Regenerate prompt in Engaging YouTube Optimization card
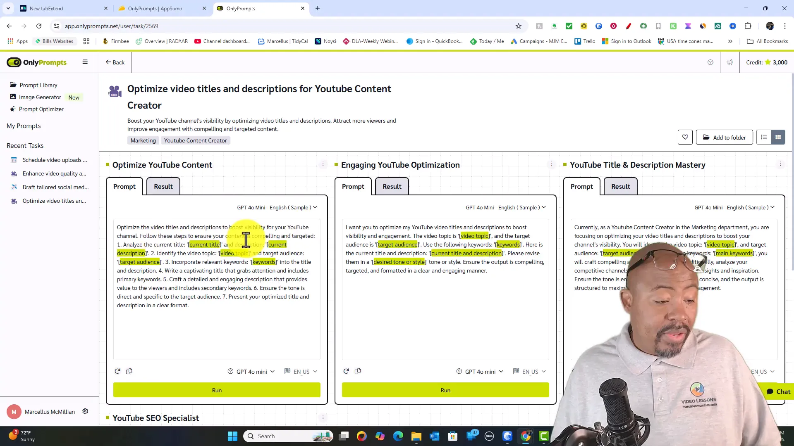794x446 pixels. (346, 371)
